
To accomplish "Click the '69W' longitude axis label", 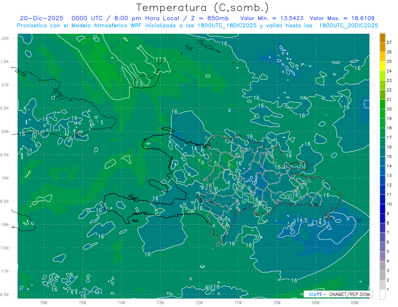I will click(315, 303).
